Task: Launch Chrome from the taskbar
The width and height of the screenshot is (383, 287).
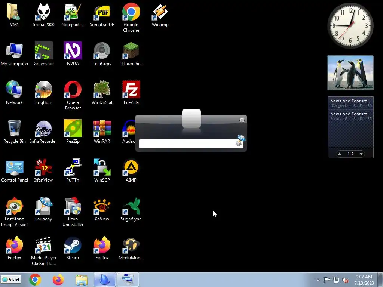Action: pyautogui.click(x=35, y=280)
